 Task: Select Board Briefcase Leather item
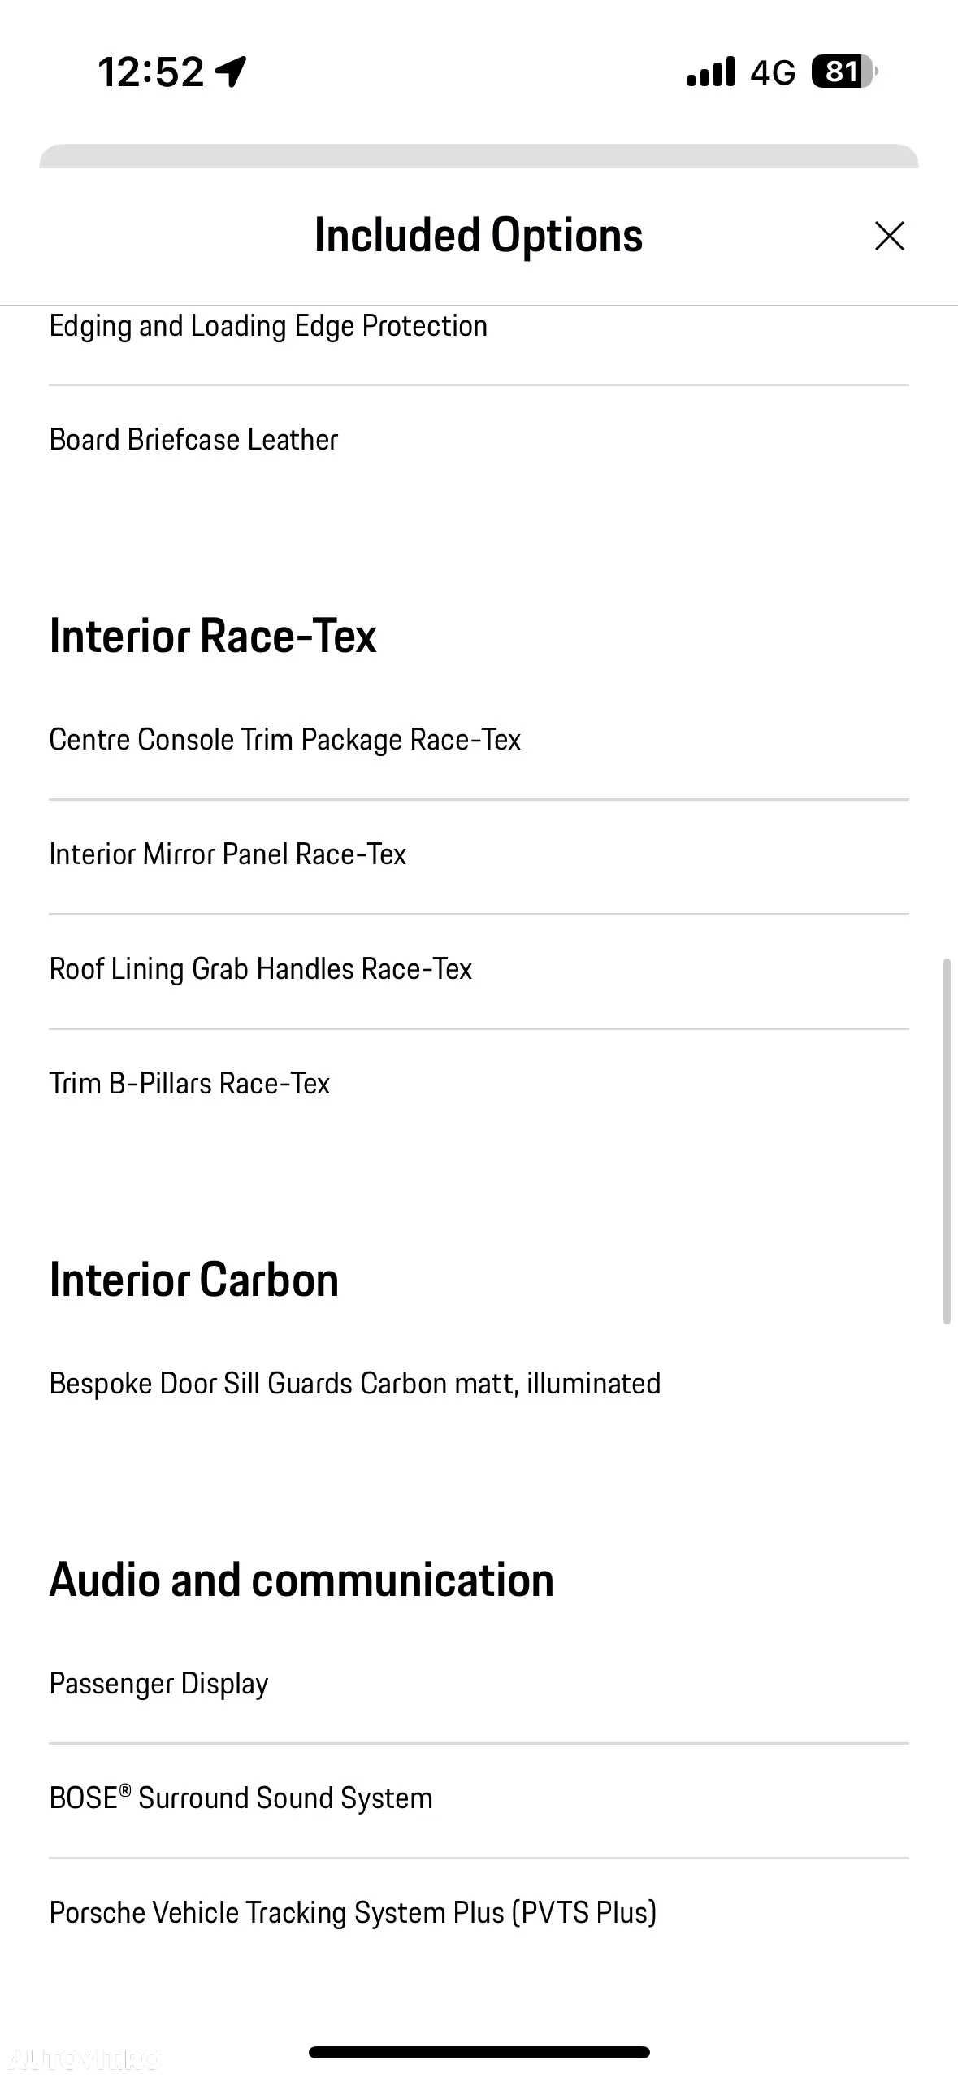coord(479,439)
